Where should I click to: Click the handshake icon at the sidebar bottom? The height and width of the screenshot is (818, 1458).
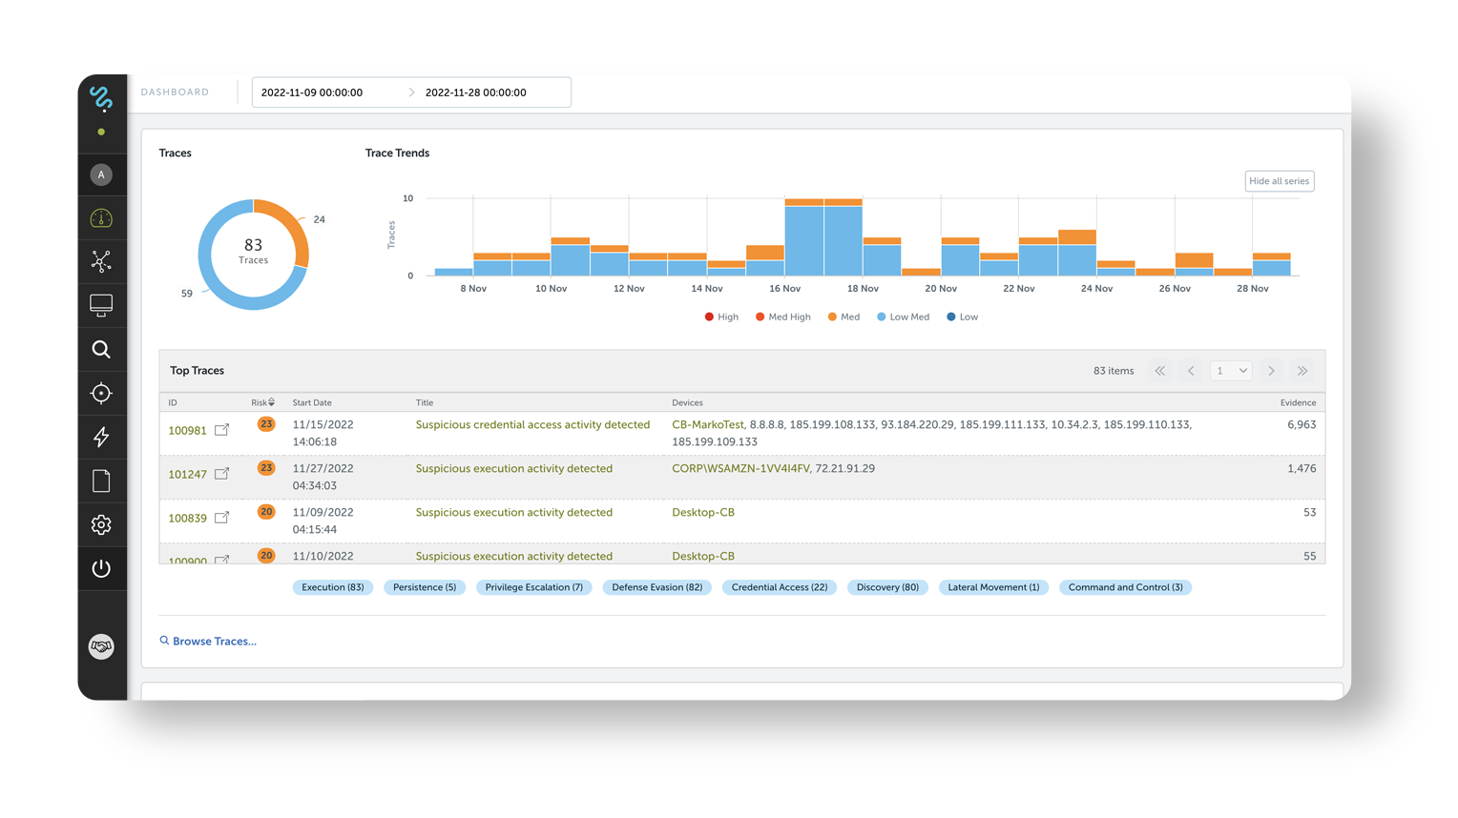[101, 646]
